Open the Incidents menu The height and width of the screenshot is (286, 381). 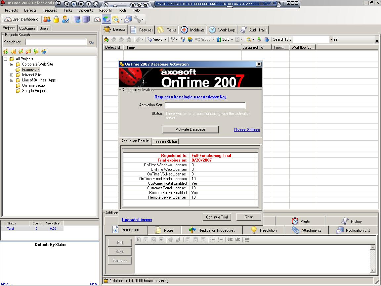point(86,10)
